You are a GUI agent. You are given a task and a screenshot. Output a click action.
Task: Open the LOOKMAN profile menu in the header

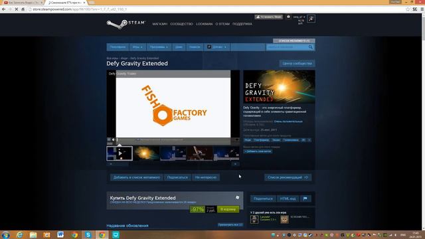click(x=204, y=24)
